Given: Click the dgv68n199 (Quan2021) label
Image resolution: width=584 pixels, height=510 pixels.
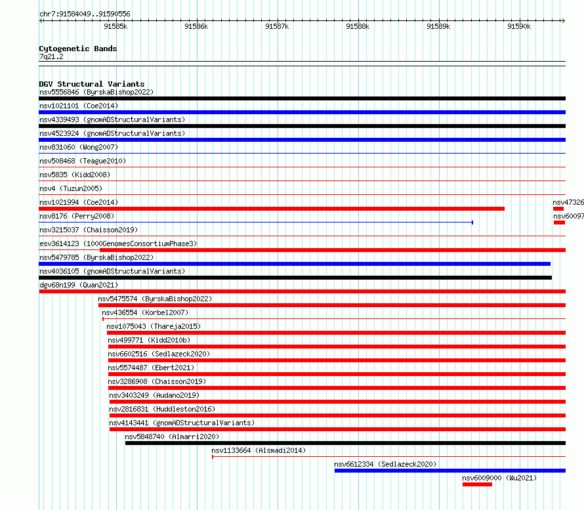Looking at the screenshot, I should click(79, 285).
